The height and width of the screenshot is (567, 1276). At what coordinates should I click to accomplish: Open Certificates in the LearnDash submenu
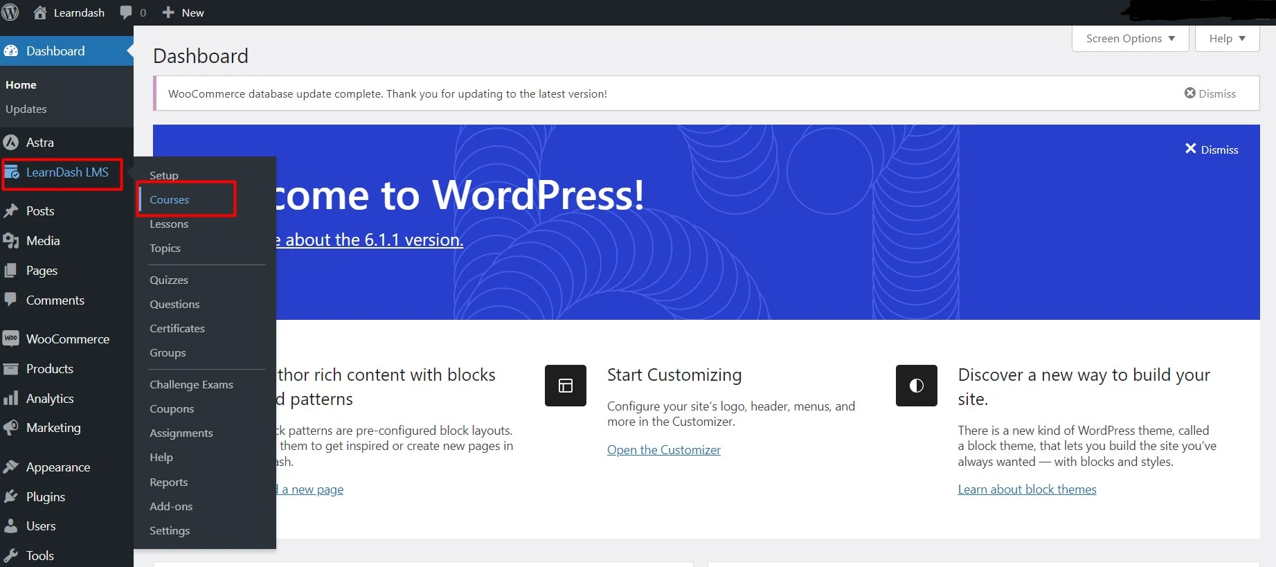pos(177,328)
